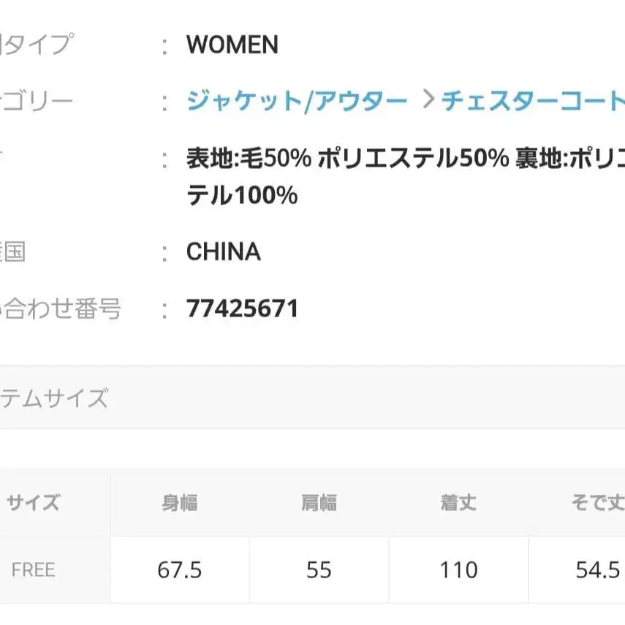Viewport: 625px width, 625px height.
Task: Select the サイズ column header
Action: coord(32,503)
